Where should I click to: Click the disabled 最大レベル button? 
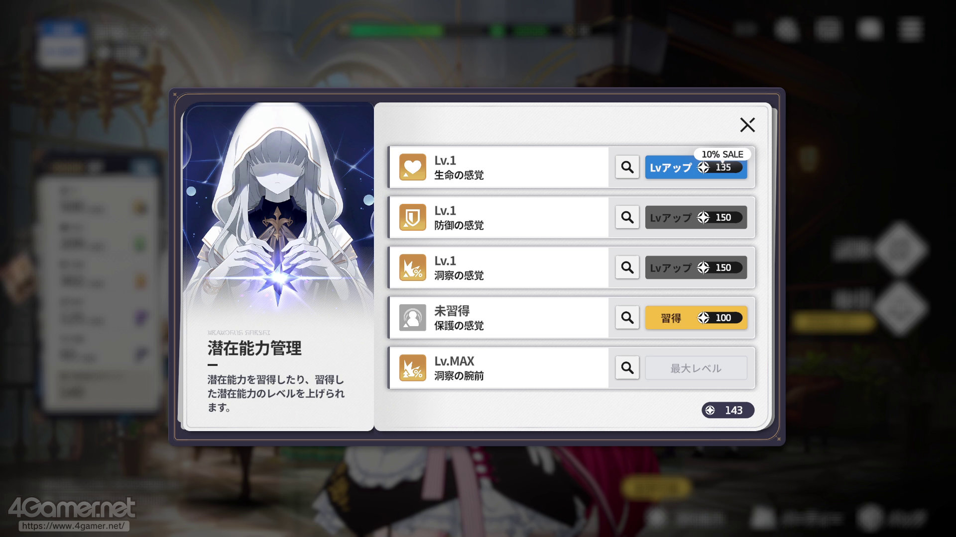(696, 368)
